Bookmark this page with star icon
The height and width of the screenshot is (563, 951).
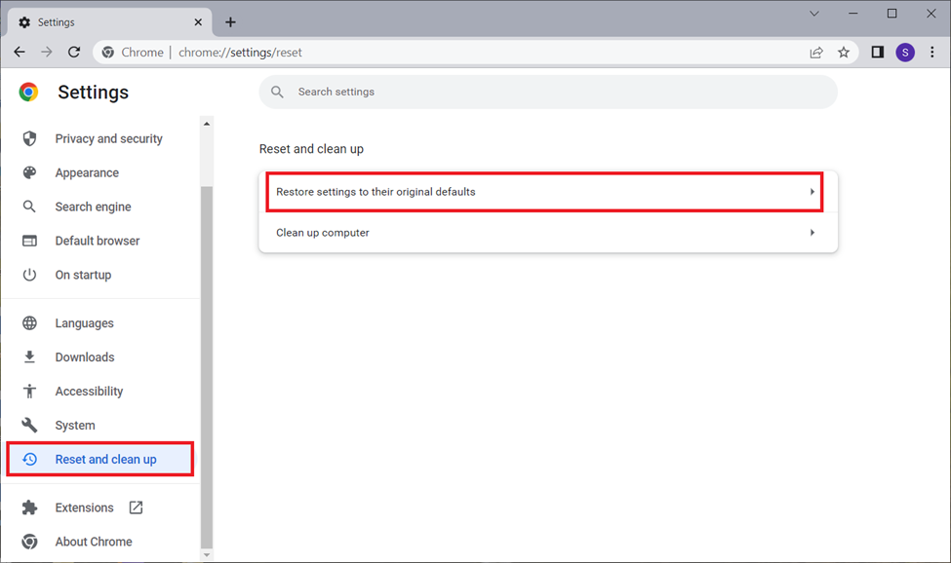coord(844,53)
